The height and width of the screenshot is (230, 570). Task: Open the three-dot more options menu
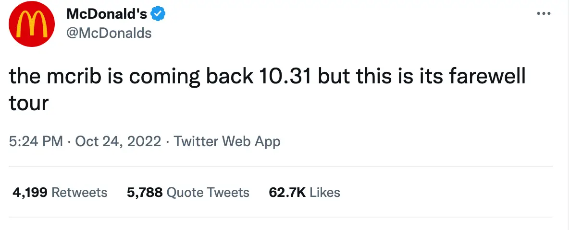(x=544, y=13)
